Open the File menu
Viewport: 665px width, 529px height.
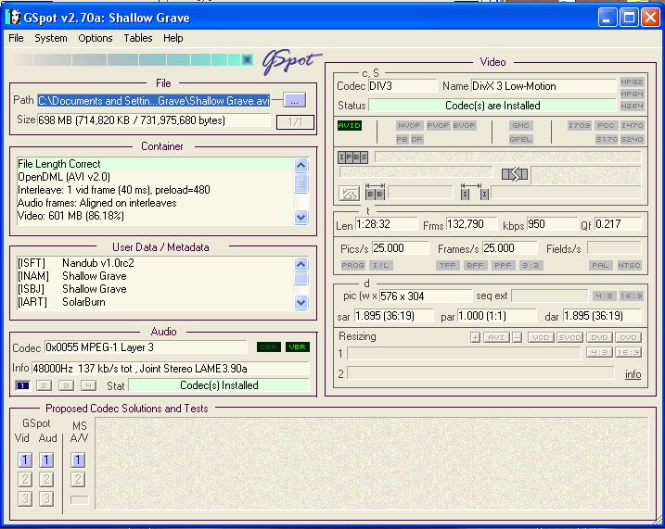[16, 38]
